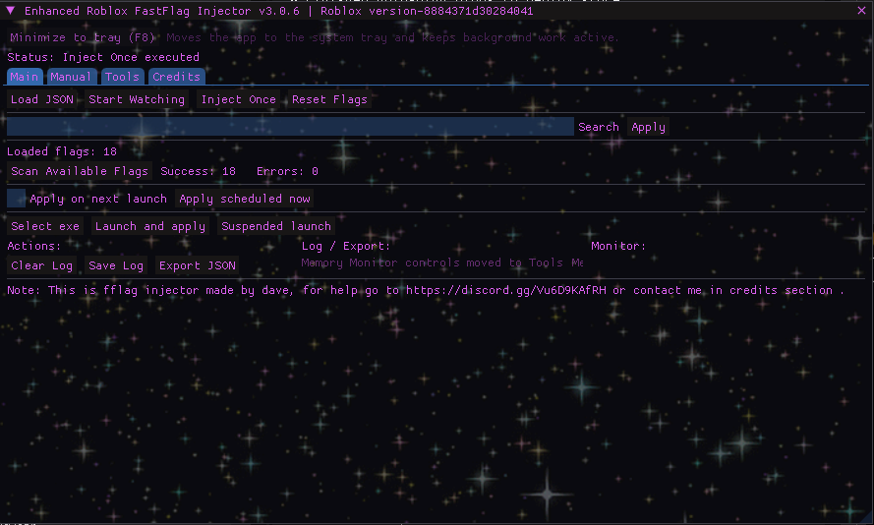Image resolution: width=874 pixels, height=525 pixels.
Task: Open the Manual tab
Action: click(x=72, y=77)
